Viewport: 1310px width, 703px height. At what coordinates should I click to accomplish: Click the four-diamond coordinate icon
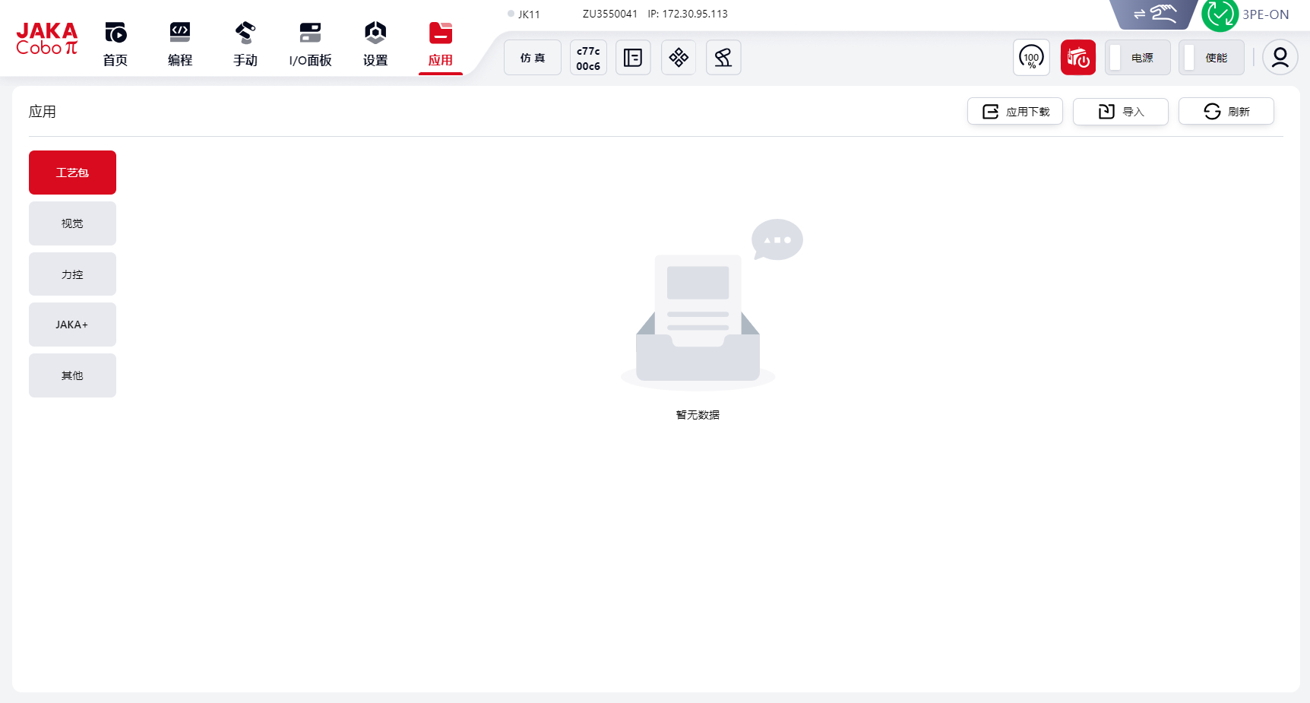tap(679, 58)
